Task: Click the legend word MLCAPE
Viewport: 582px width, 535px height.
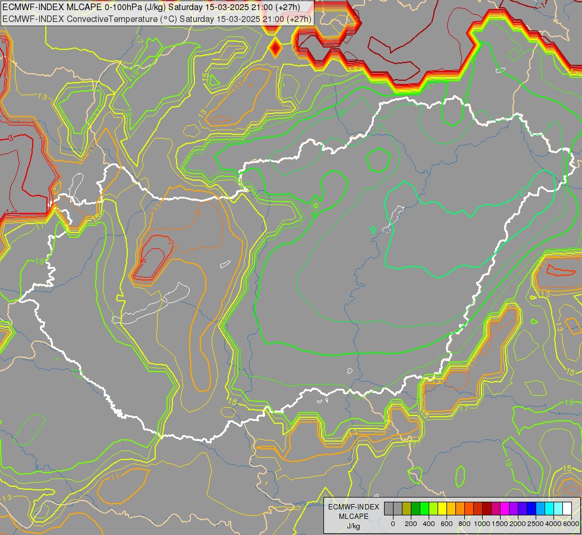Action: click(354, 517)
